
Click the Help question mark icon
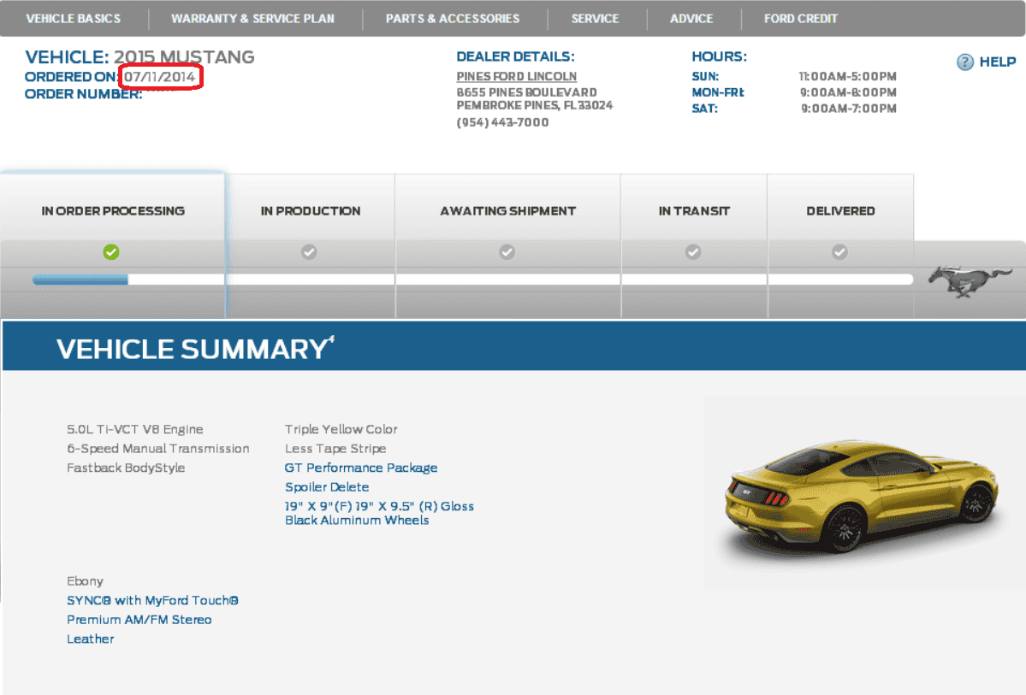pyautogui.click(x=964, y=62)
